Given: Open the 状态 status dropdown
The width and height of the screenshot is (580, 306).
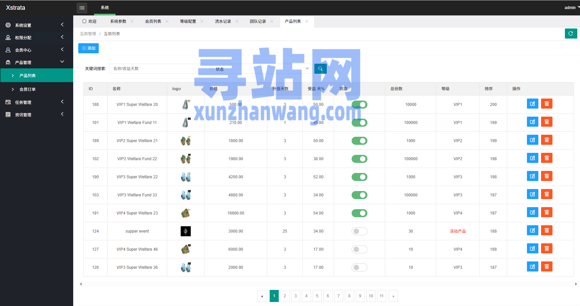Looking at the screenshot, I should pyautogui.click(x=262, y=69).
